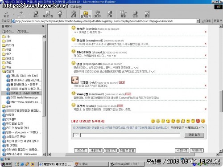The width and height of the screenshot is (223, 167).
Task: Click the 메일로 전달 (forward by mail) button
Action: pyautogui.click(x=127, y=151)
